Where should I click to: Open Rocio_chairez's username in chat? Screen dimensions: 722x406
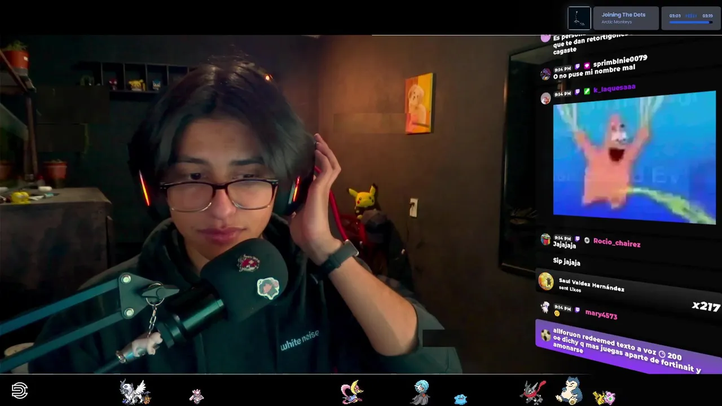(617, 242)
